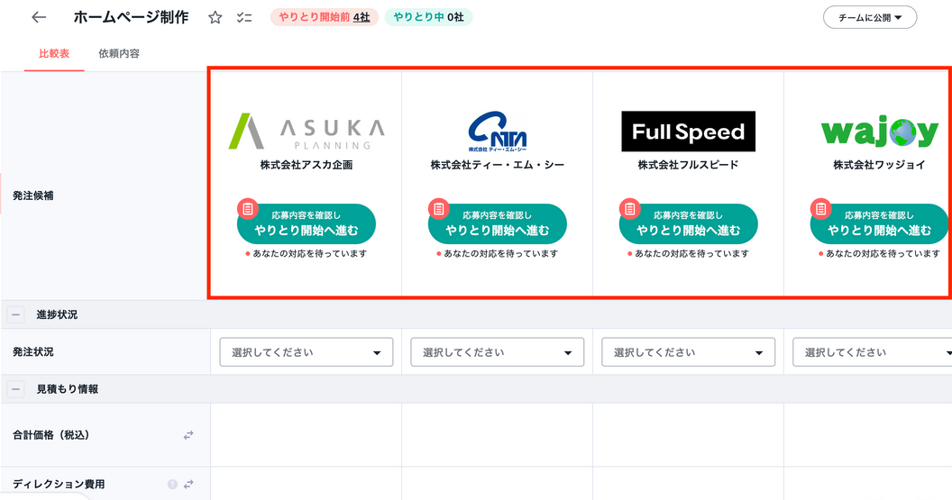Star the ホームページ制作 project

click(215, 18)
